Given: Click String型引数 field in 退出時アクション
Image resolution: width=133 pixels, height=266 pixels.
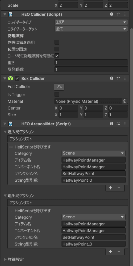Looking at the screenshot, I should (94, 244).
